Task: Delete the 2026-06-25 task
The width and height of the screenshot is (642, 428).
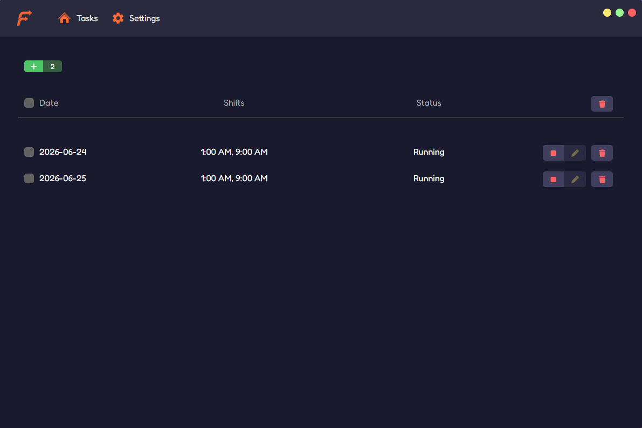Action: 602,180
